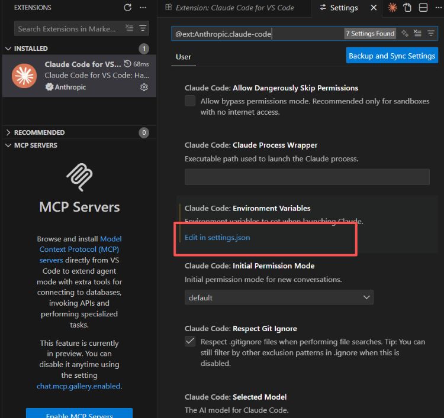Select the User settings scope tab
Image resolution: width=444 pixels, height=418 pixels.
point(183,57)
